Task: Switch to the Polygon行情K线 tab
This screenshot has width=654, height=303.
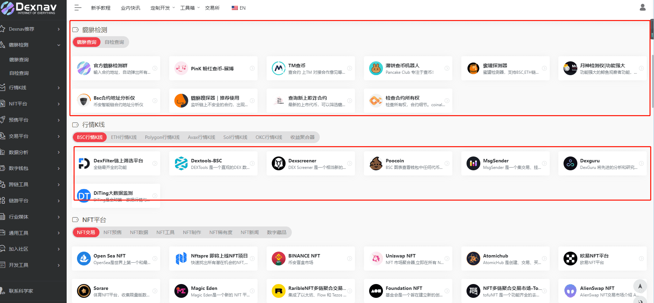Action: (x=162, y=137)
